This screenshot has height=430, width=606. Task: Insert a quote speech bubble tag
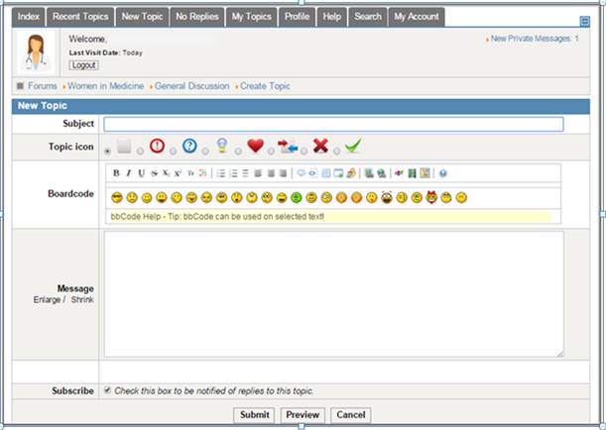[x=302, y=173]
